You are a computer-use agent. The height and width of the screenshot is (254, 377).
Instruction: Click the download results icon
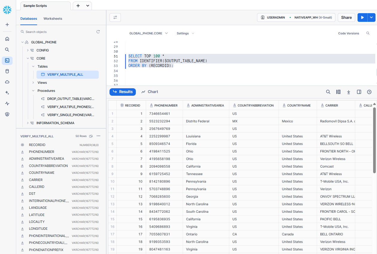pyautogui.click(x=349, y=92)
